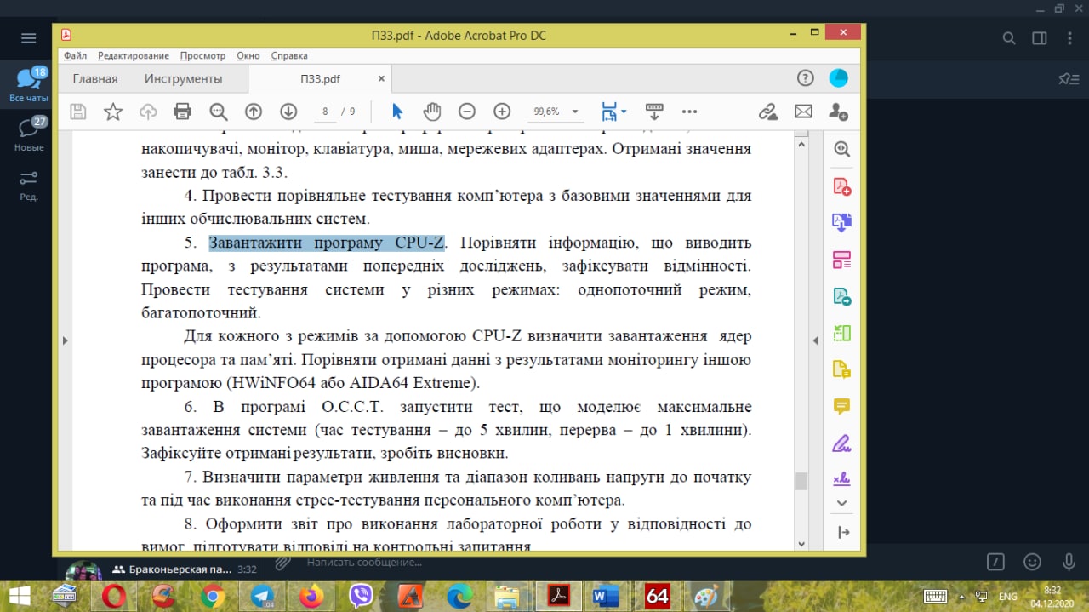Click the Save file icon in Acrobat toolbar
1089x612 pixels.
point(77,112)
